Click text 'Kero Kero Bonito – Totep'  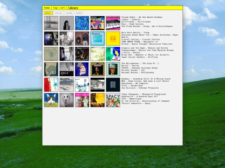tap(135, 33)
